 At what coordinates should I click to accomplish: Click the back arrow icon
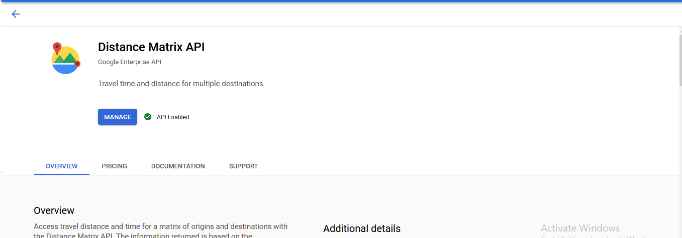[16, 14]
